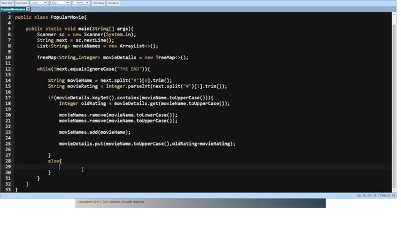This screenshot has width=401, height=225.
Task: Open the language dropdown beside Full Screen
Action: tap(39, 2)
